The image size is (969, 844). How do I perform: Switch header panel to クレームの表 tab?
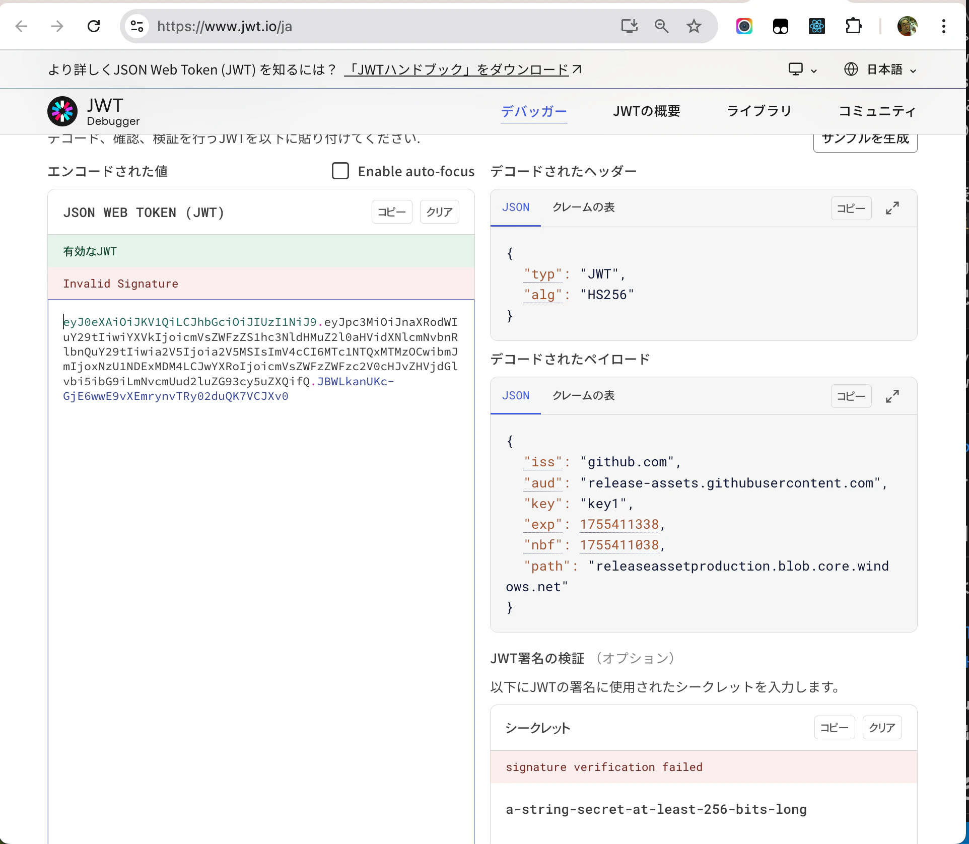point(584,207)
